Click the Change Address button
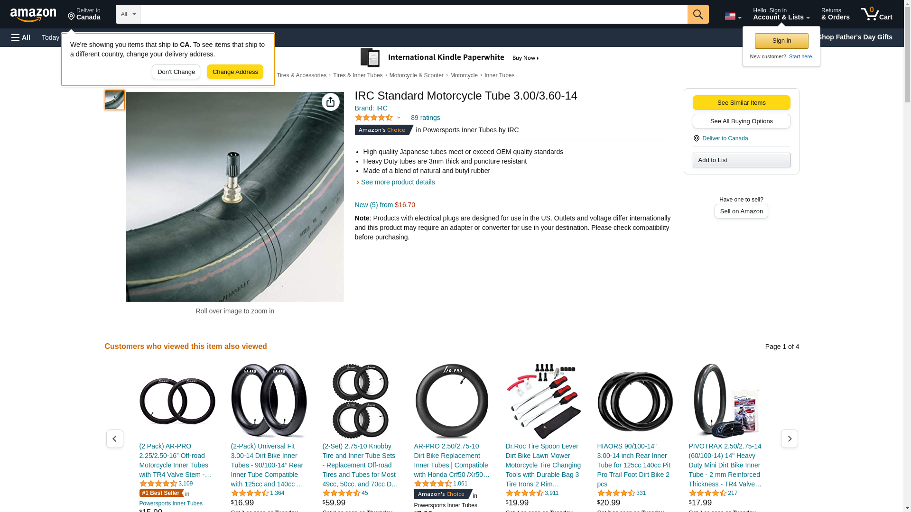This screenshot has width=911, height=512. [x=235, y=72]
